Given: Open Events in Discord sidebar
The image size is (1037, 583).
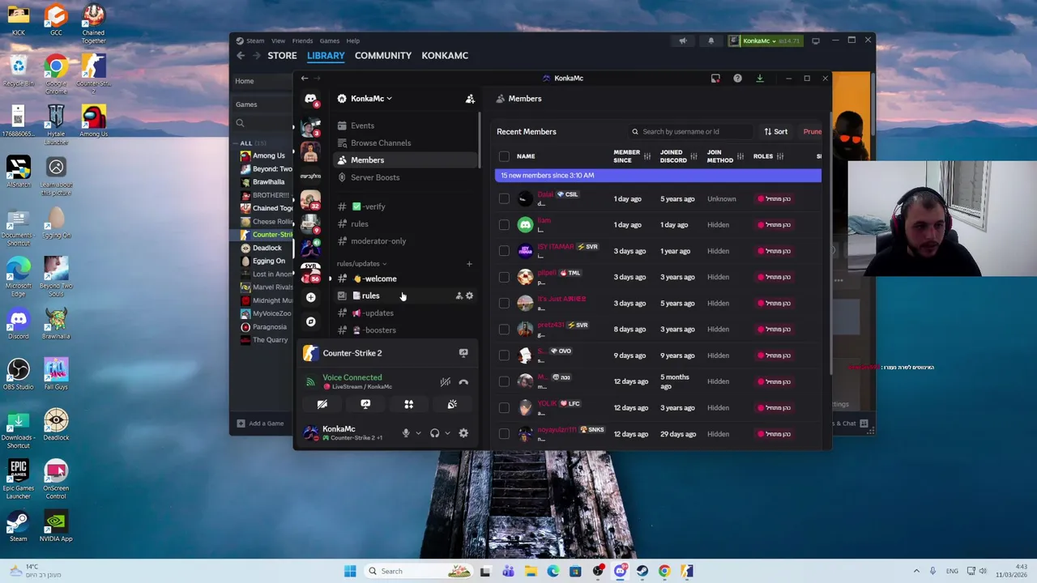Looking at the screenshot, I should 362,126.
